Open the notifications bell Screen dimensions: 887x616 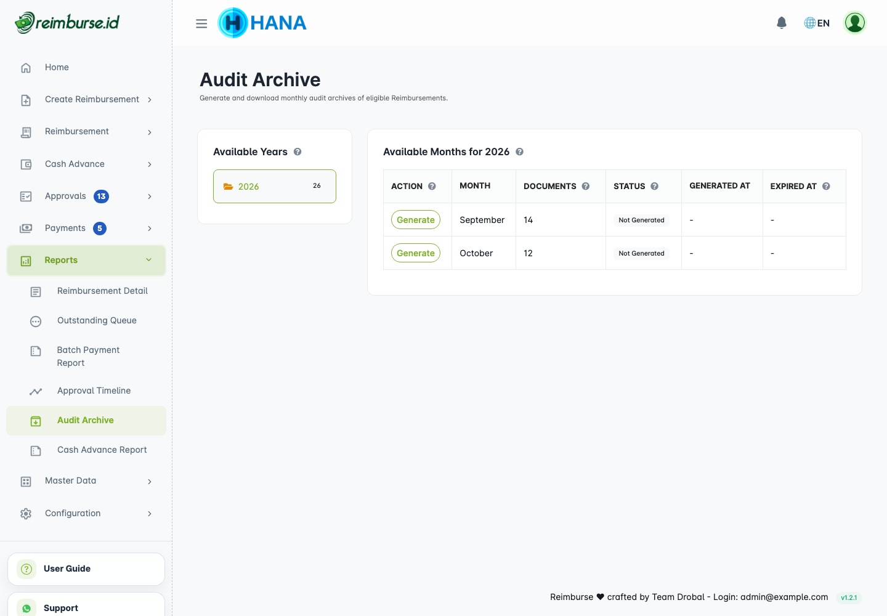782,23
